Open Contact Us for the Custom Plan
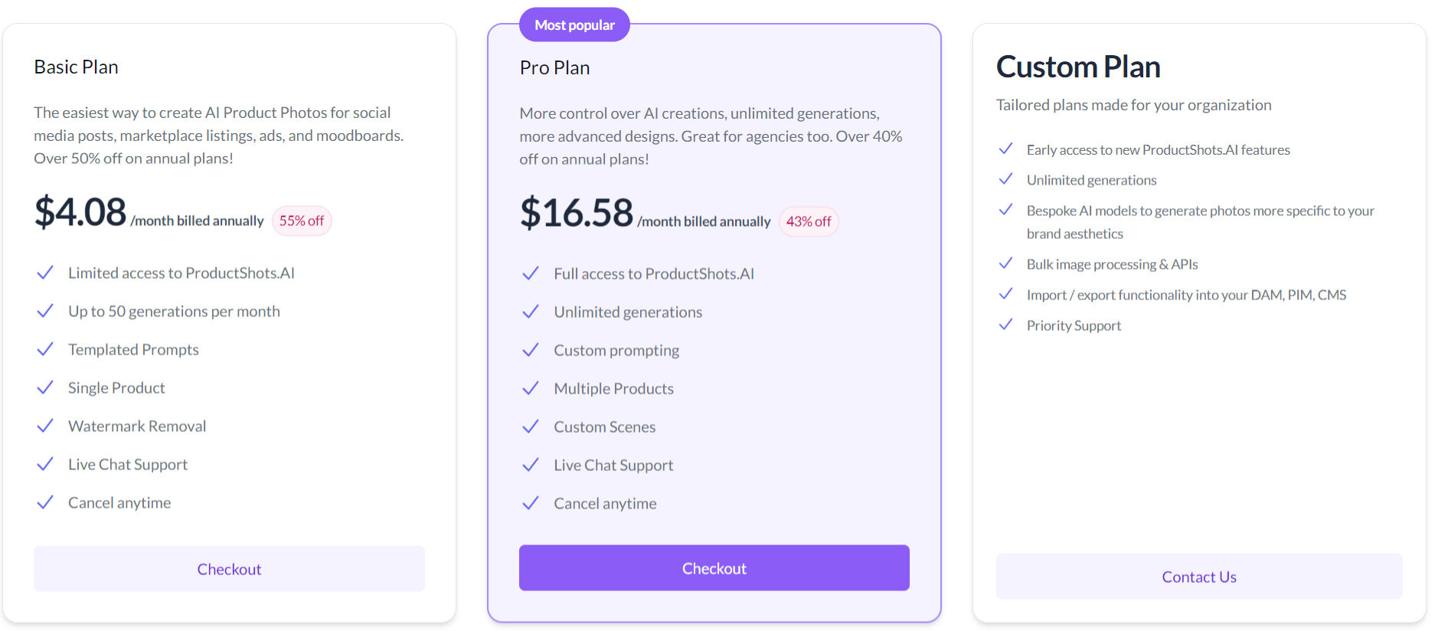Screen dimensions: 1435x631 click(x=1198, y=576)
